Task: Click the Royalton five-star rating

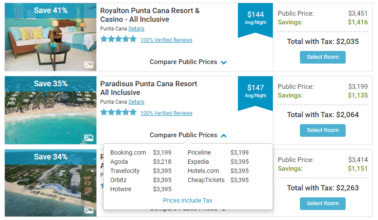Action: coord(118,39)
